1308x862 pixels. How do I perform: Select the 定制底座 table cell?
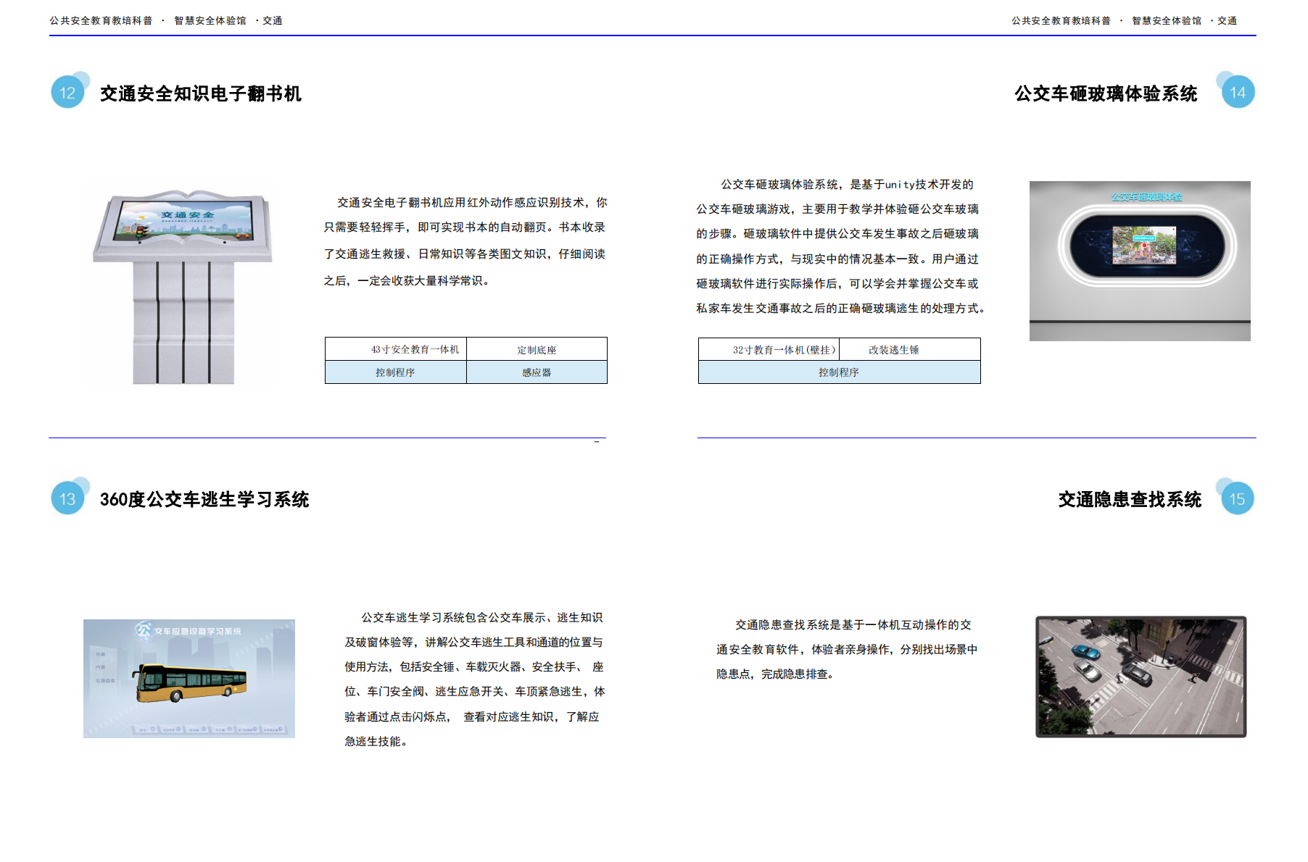(537, 349)
